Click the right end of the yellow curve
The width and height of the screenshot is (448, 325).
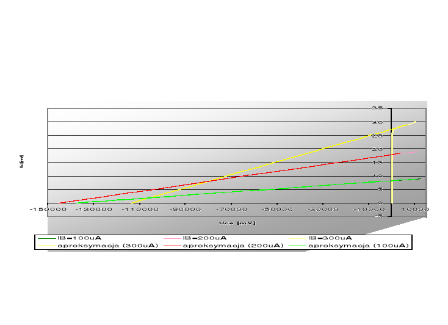(x=416, y=122)
